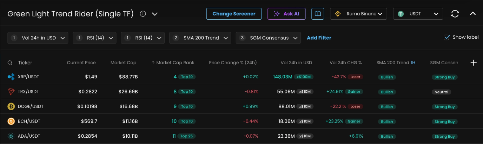Image resolution: width=483 pixels, height=144 pixels.
Task: Click the Add Filter link
Action: point(319,38)
